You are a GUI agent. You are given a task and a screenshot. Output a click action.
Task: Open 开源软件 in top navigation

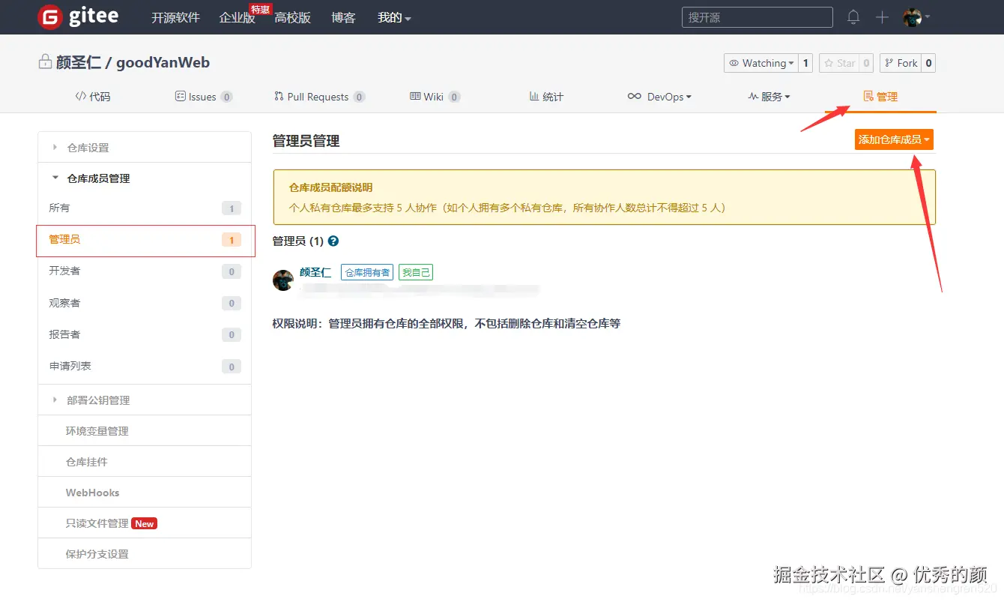pos(175,17)
